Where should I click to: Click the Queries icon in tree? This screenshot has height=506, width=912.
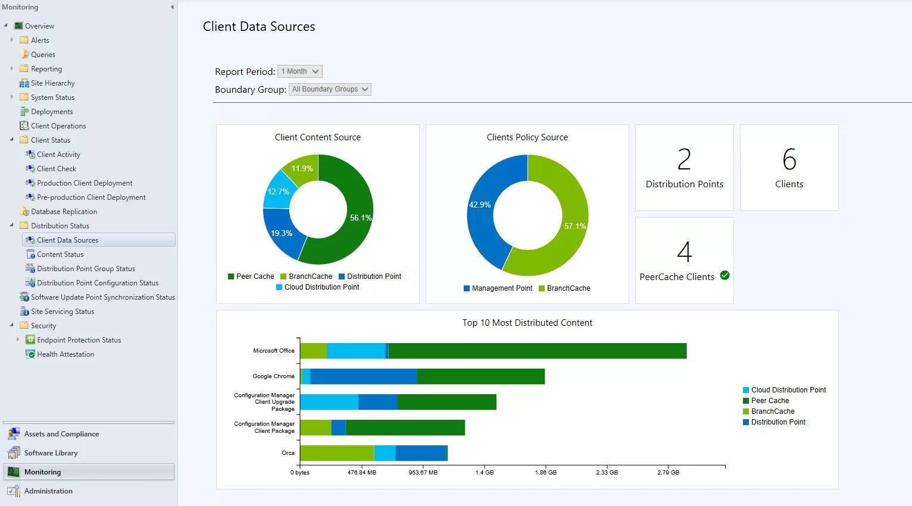click(24, 54)
